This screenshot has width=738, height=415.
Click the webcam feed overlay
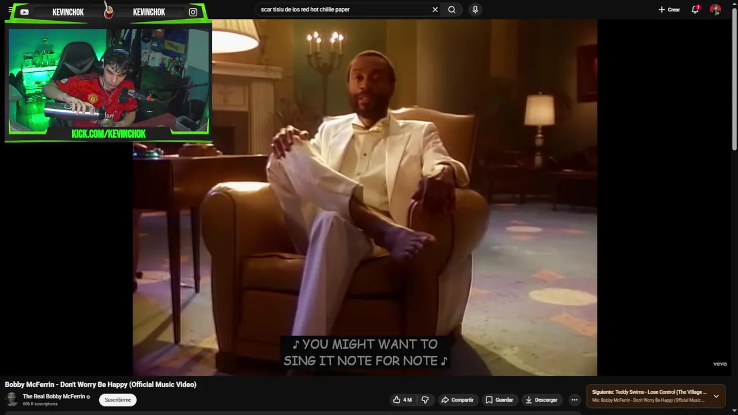pyautogui.click(x=108, y=81)
